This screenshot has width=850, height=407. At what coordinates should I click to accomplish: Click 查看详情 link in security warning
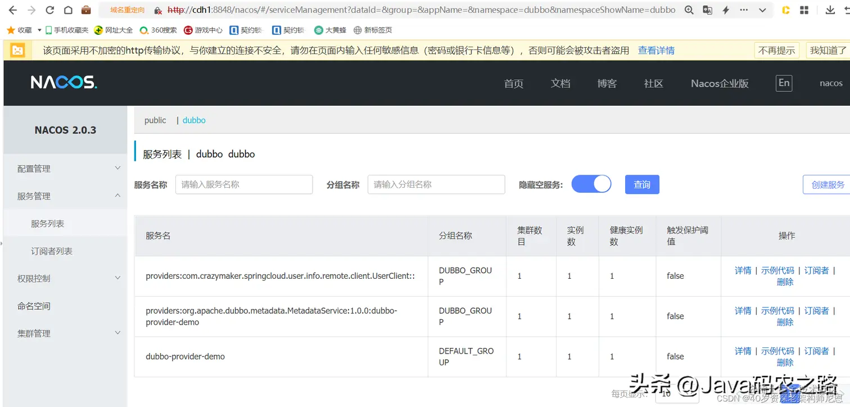656,51
